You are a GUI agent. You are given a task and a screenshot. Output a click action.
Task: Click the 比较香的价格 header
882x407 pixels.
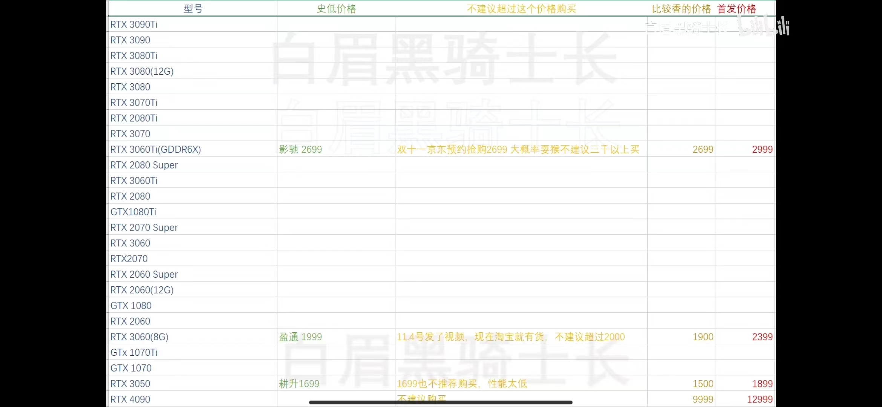681,9
